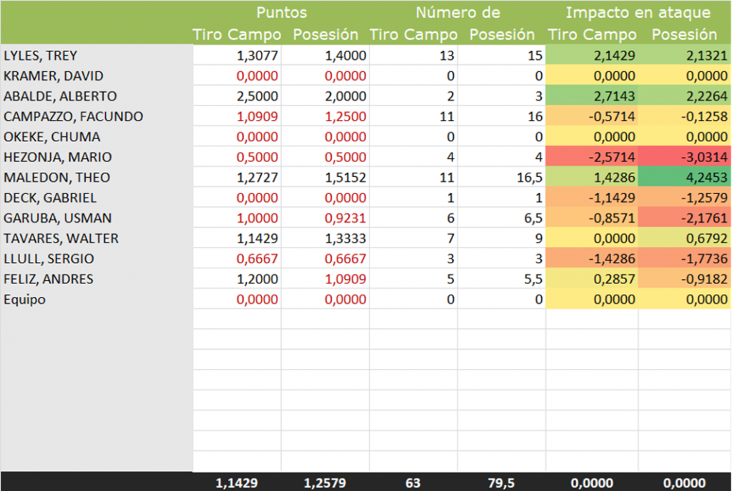Screen dimensions: 732x491
Task: Click the 1,2579 total in bottom row
Action: tap(325, 483)
